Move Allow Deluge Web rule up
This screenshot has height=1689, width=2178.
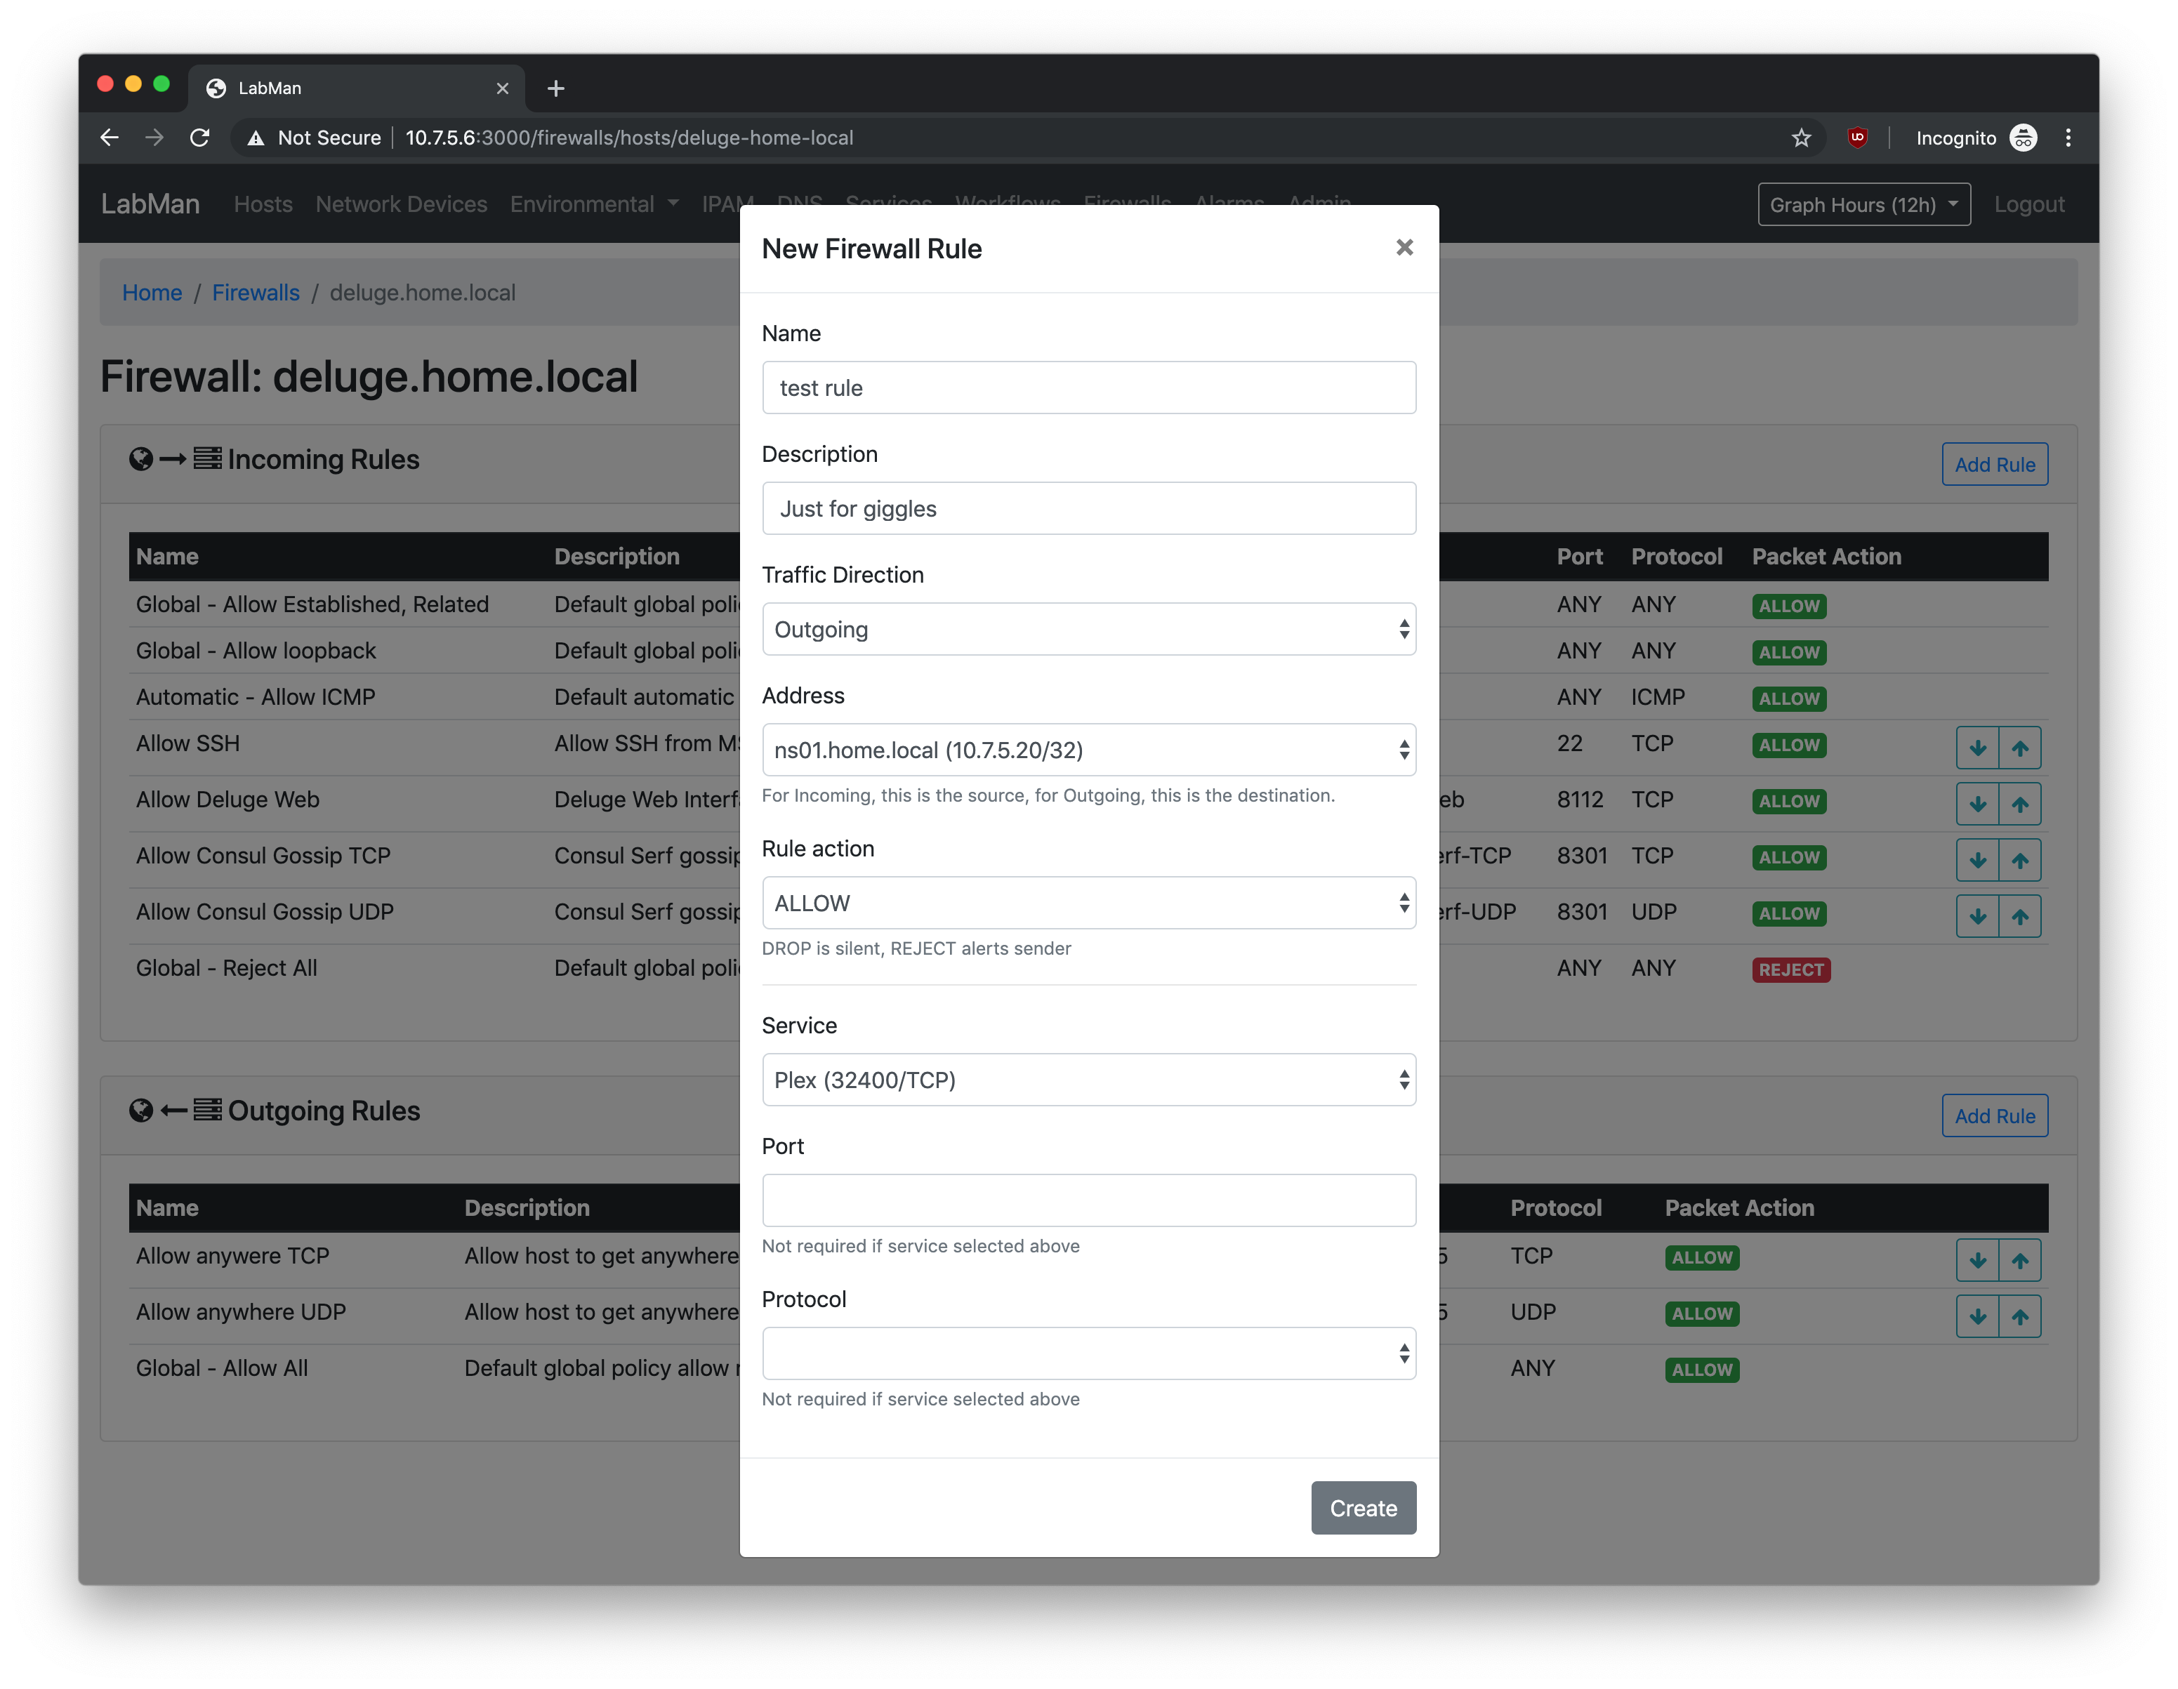point(2019,804)
